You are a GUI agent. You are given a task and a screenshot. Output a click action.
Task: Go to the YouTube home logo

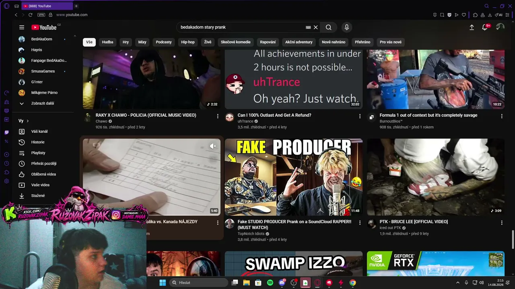(44, 27)
